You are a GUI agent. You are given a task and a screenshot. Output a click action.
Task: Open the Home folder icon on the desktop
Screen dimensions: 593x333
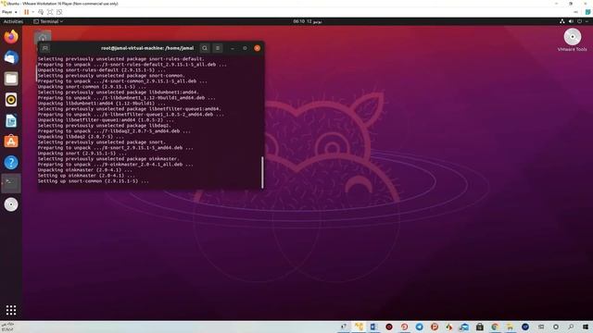[43, 37]
